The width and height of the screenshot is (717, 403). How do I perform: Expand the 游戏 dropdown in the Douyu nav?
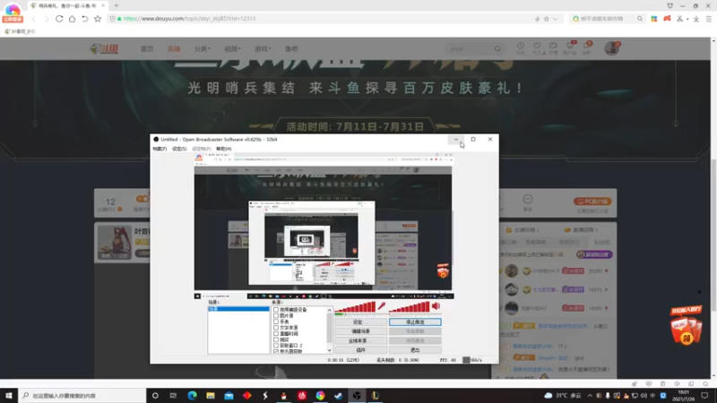coord(263,49)
